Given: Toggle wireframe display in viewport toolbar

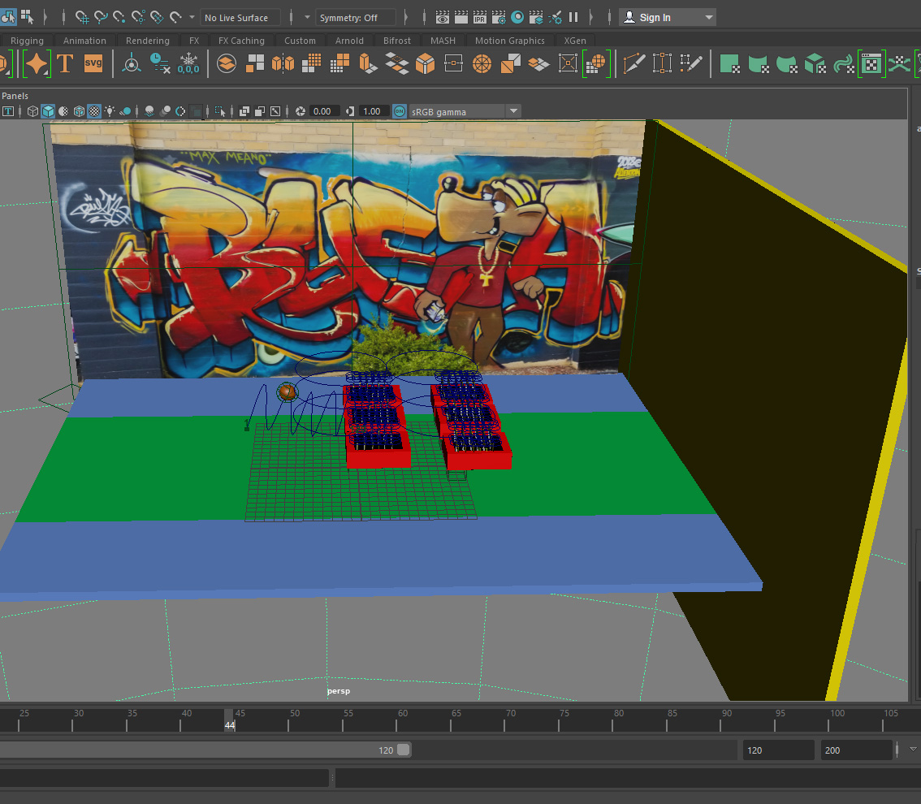Looking at the screenshot, I should pos(32,111).
